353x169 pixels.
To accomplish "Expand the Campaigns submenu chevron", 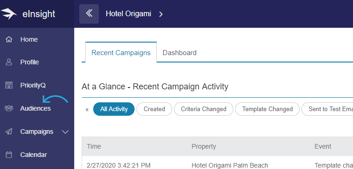I will click(65, 132).
